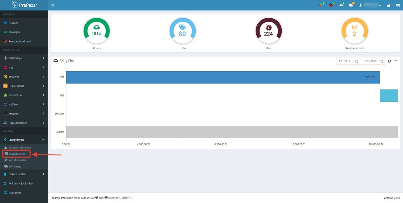
Task: Expand the GittiGidiyor menu
Action: click(24, 58)
